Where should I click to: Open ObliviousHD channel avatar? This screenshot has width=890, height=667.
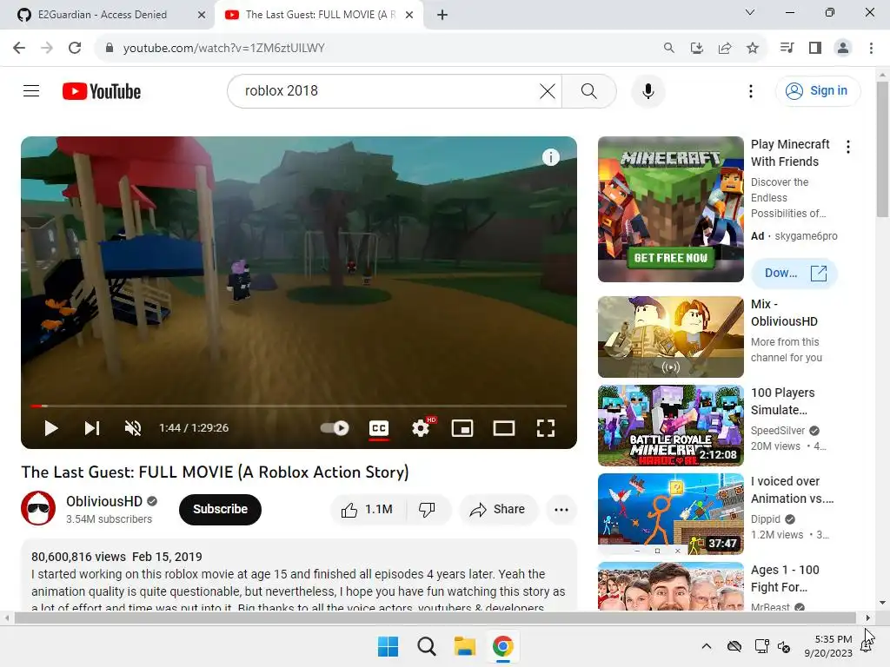point(38,508)
